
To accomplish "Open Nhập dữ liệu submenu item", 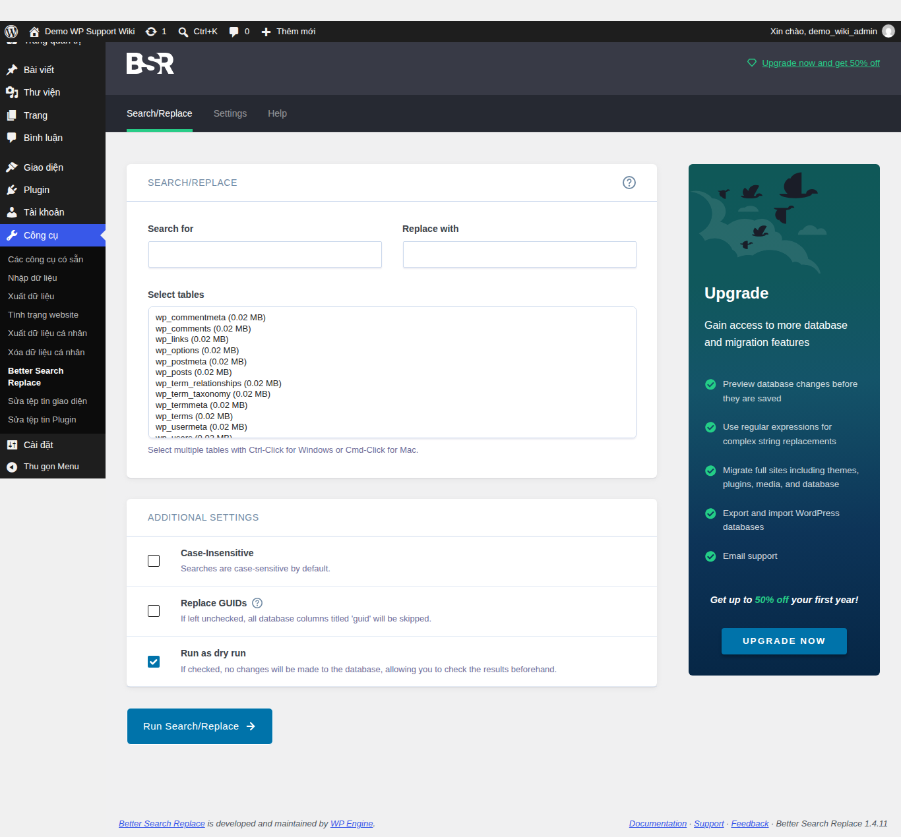I will pos(32,278).
